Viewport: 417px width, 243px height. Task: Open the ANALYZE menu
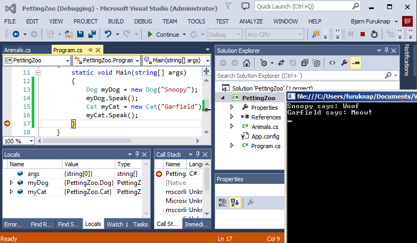251,21
